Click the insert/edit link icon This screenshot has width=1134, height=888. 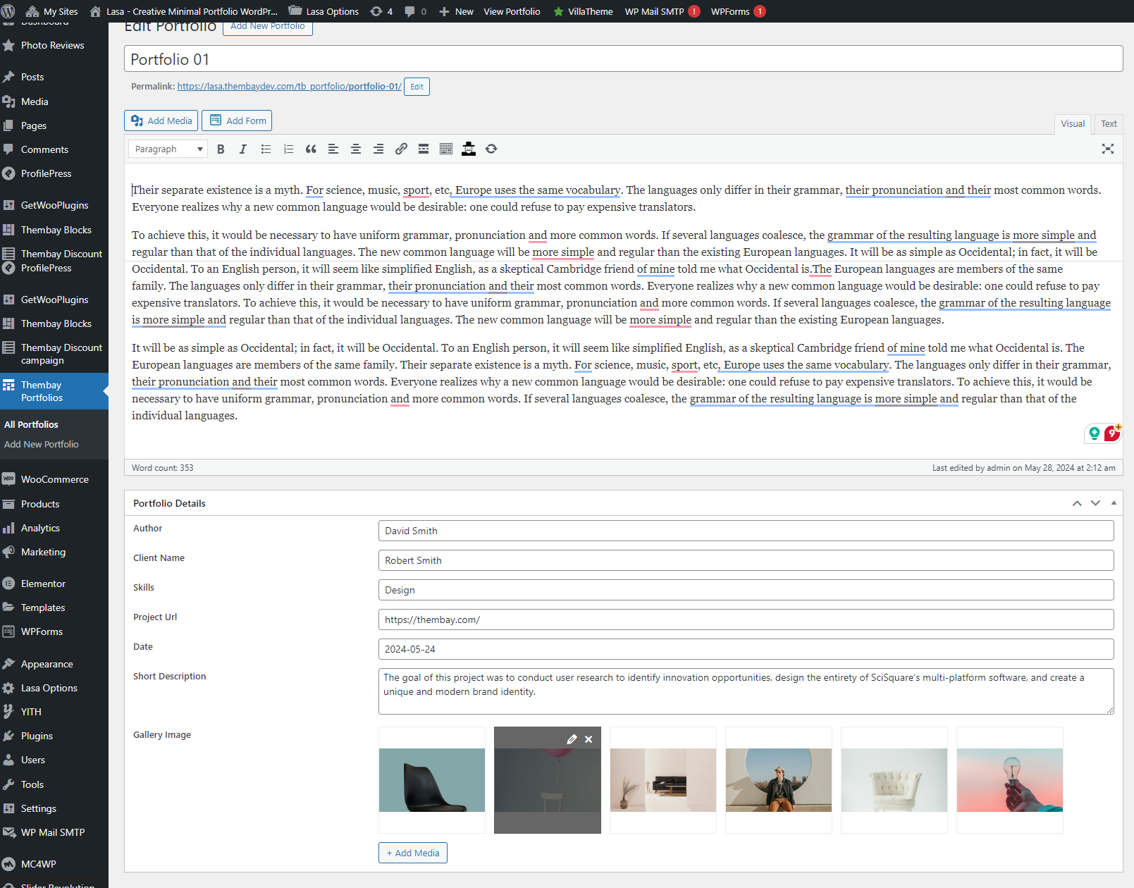(401, 149)
